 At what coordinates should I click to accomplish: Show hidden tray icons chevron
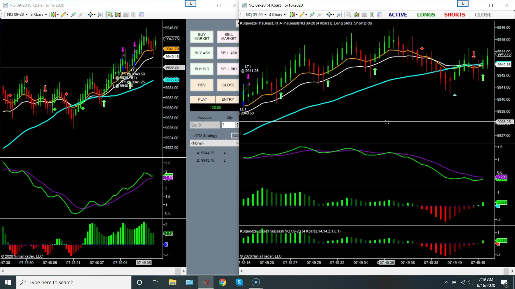(x=446, y=282)
